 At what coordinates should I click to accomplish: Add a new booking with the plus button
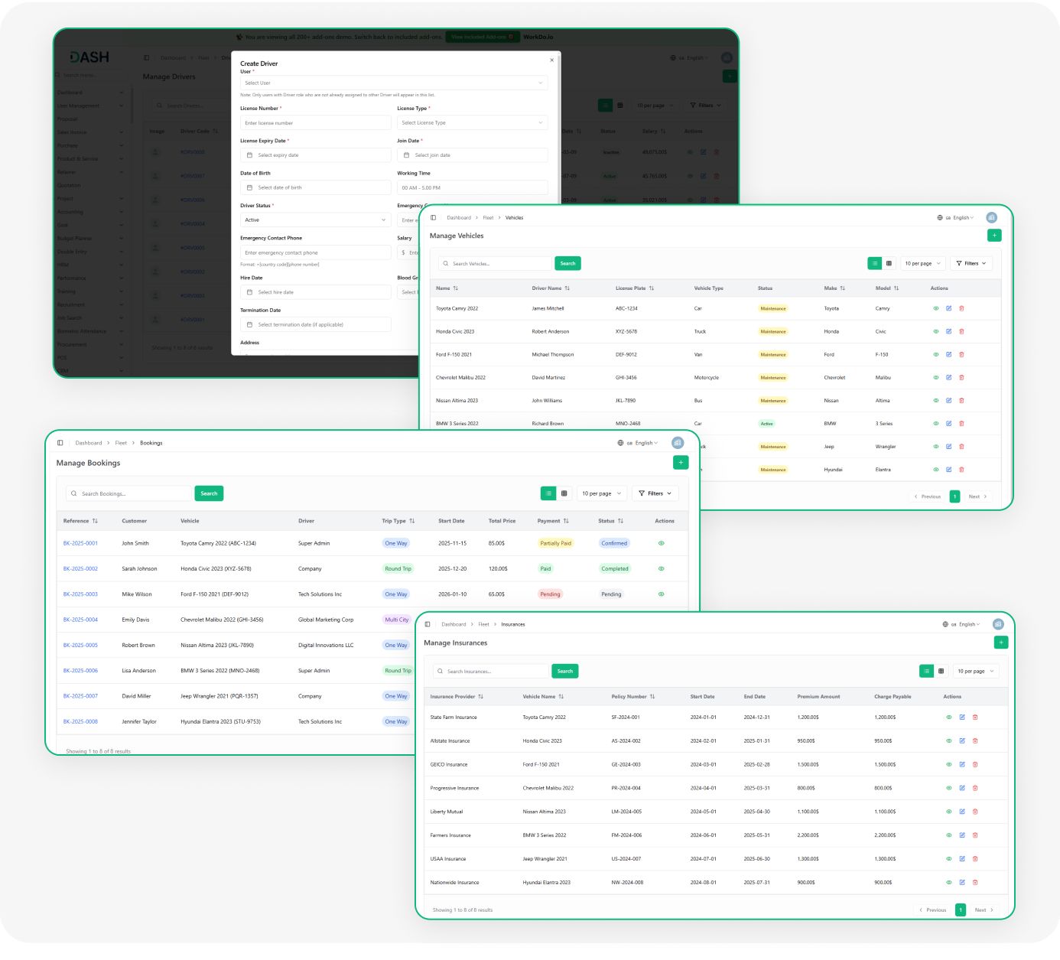[681, 462]
